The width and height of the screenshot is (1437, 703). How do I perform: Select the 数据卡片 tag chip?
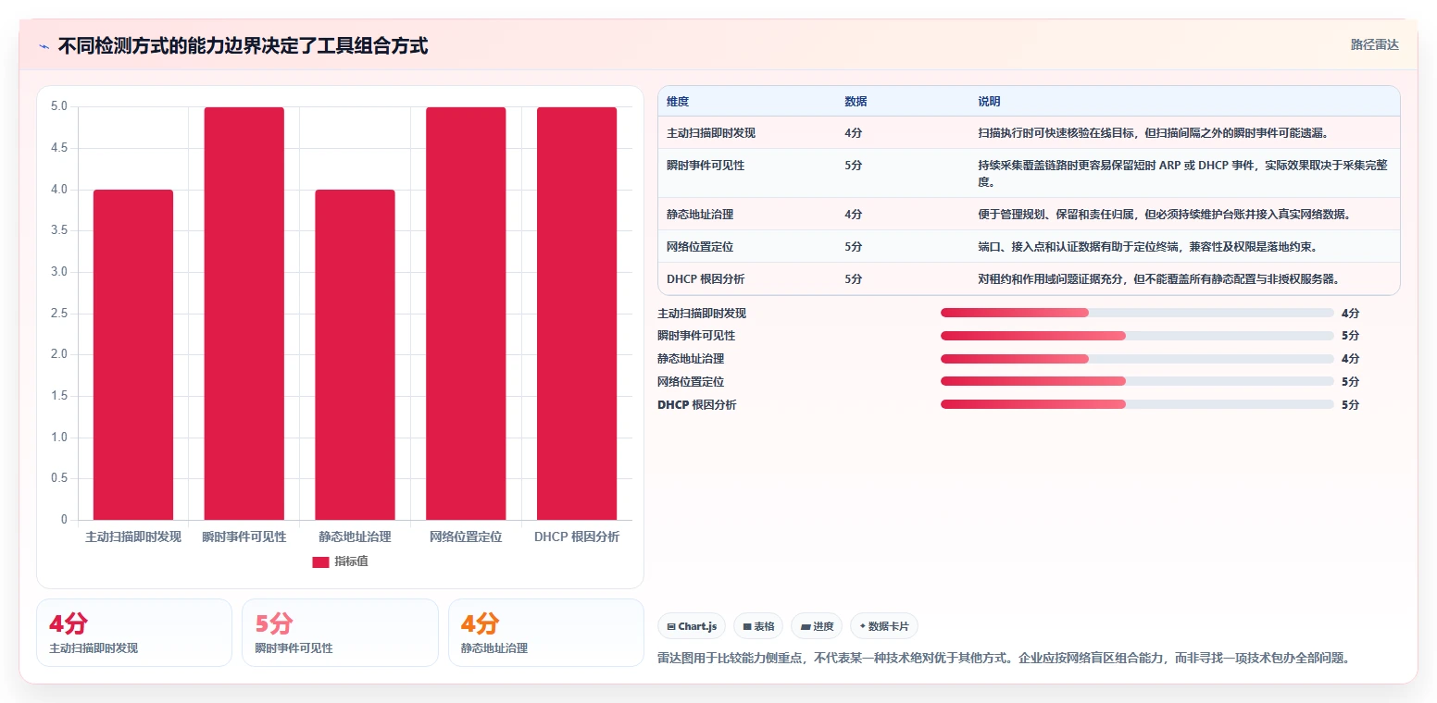click(884, 626)
